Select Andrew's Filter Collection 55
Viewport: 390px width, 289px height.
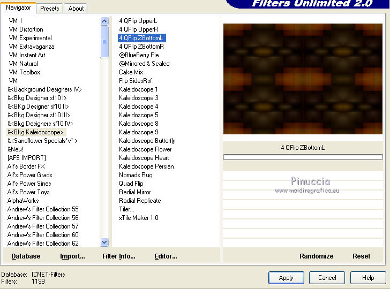[x=43, y=209]
